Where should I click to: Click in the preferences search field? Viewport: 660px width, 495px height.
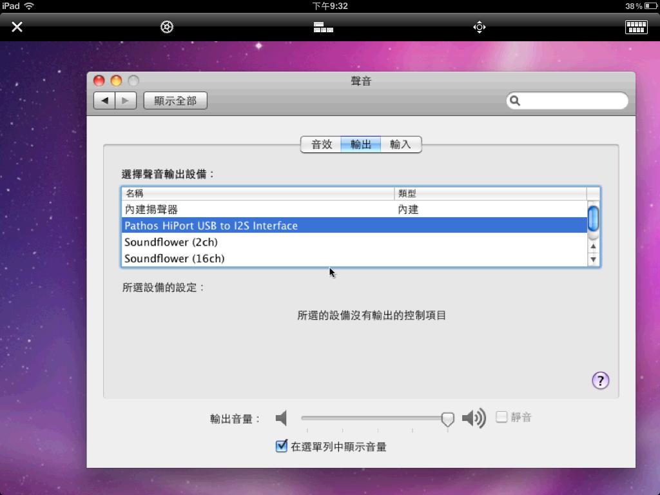tap(567, 101)
